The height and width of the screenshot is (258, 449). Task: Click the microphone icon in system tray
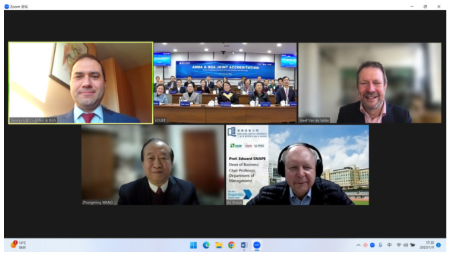click(x=380, y=245)
